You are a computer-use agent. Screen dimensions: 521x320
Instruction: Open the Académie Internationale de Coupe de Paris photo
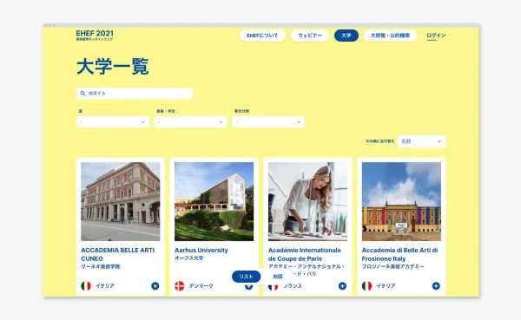click(x=307, y=201)
